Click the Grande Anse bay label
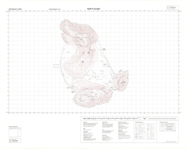 coord(56,66)
